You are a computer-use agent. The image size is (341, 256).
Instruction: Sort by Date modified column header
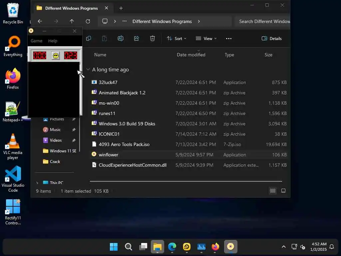click(191, 55)
